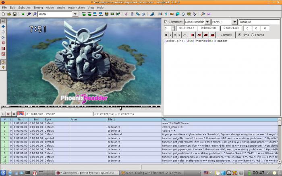The width and height of the screenshot is (282, 176).
Task: Open the File menu
Action: [4, 8]
